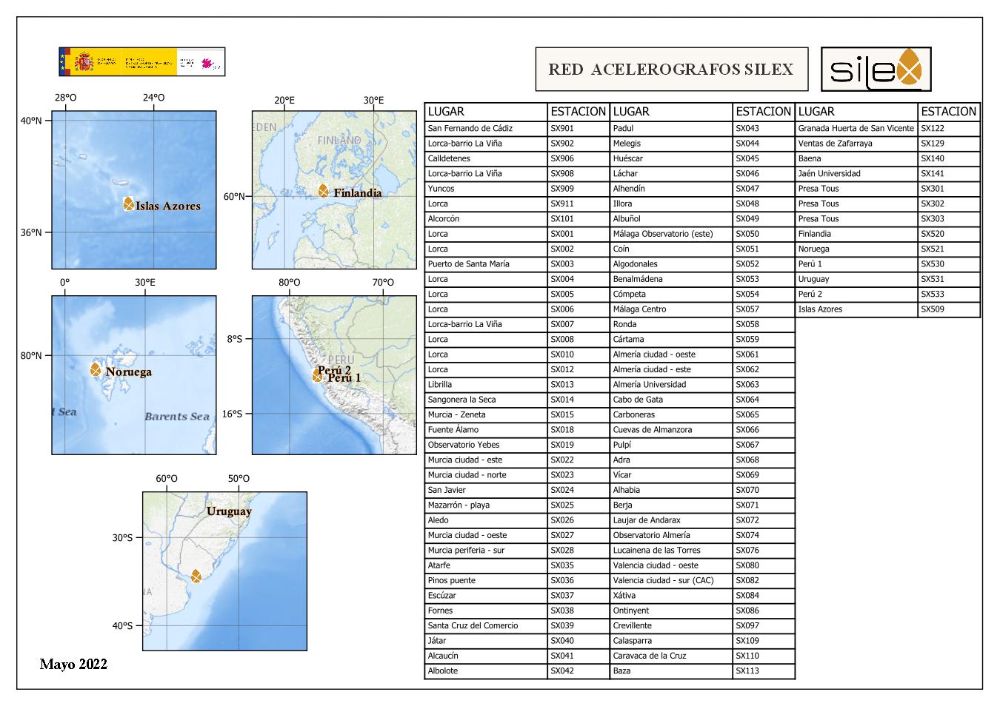
Task: Select the 'Padul' place cell
Action: click(x=671, y=128)
